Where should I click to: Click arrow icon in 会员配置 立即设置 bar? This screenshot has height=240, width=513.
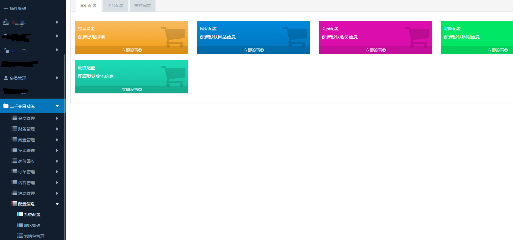(x=384, y=50)
